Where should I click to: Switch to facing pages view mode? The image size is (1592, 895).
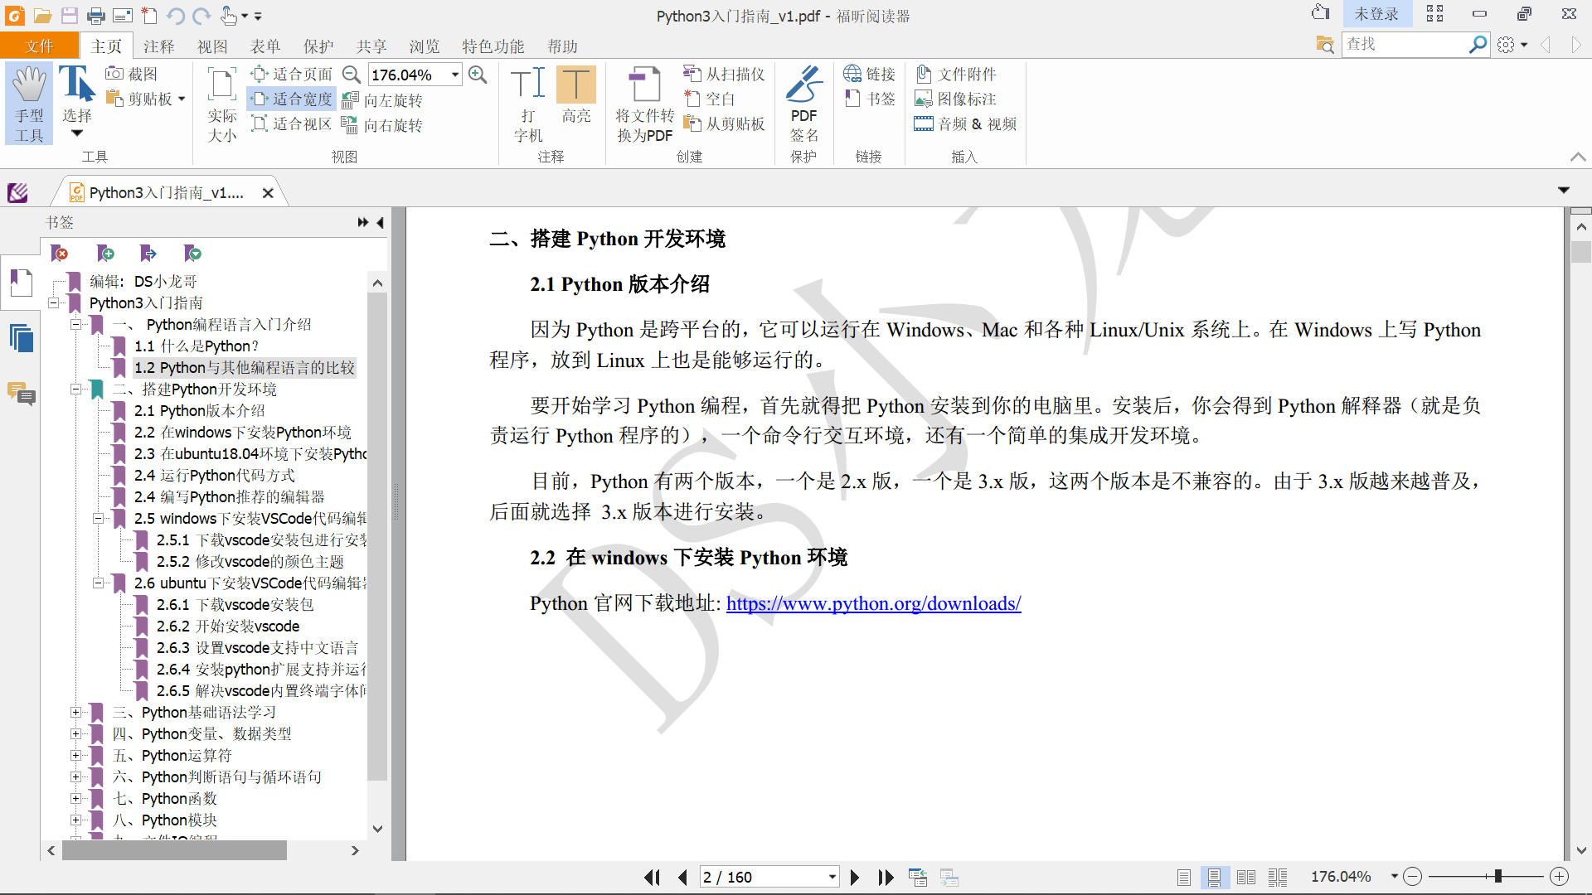pyautogui.click(x=1245, y=877)
